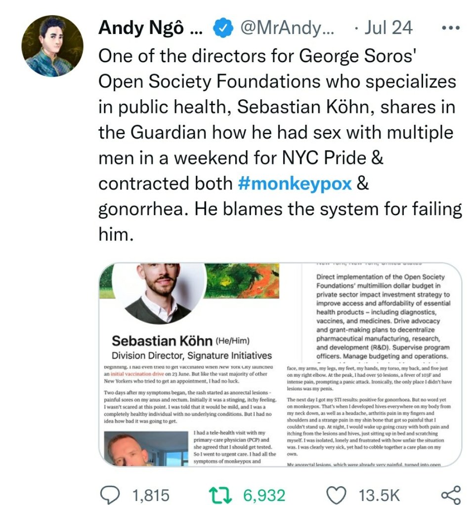Click the share icon below the tweet

pyautogui.click(x=449, y=494)
